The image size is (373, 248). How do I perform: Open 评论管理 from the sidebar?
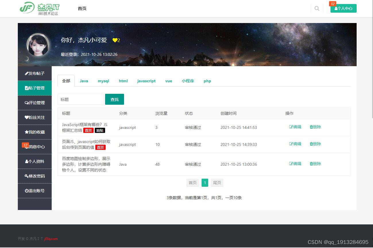[34, 103]
